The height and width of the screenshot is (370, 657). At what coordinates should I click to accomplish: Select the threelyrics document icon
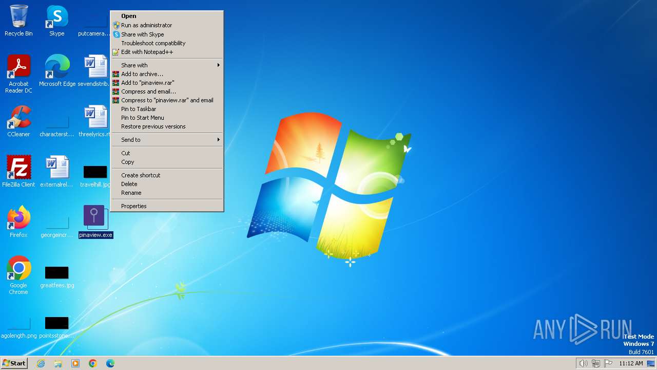95,121
